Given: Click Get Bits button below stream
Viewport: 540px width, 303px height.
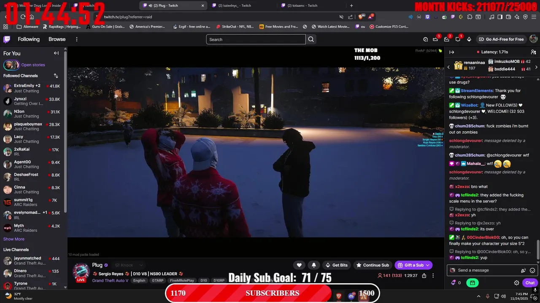Looking at the screenshot, I should 337,265.
